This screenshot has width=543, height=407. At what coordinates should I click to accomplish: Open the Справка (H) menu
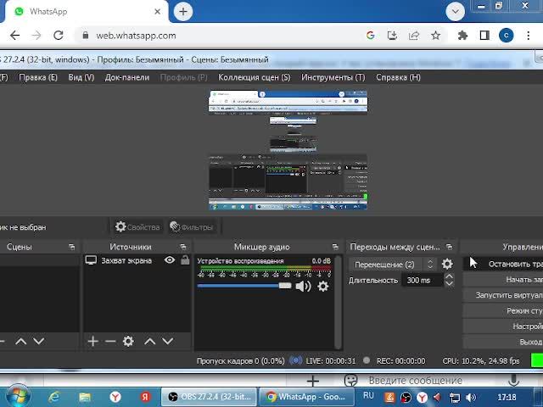point(398,77)
